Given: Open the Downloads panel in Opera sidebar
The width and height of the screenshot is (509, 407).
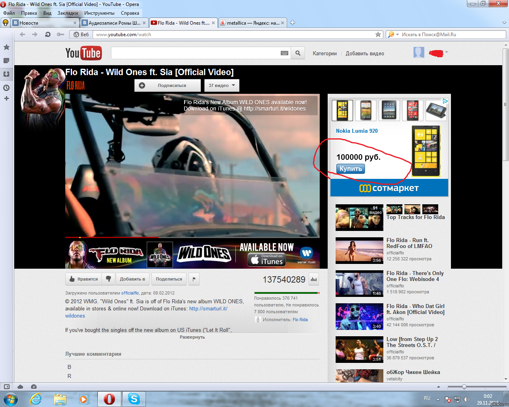Looking at the screenshot, I should point(6,74).
